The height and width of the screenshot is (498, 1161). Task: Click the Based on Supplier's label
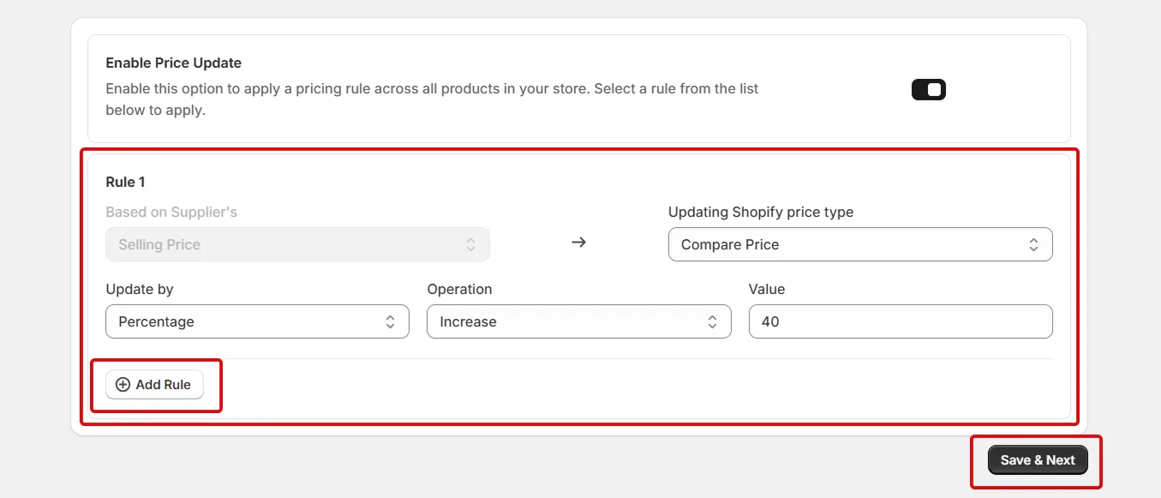pyautogui.click(x=171, y=212)
